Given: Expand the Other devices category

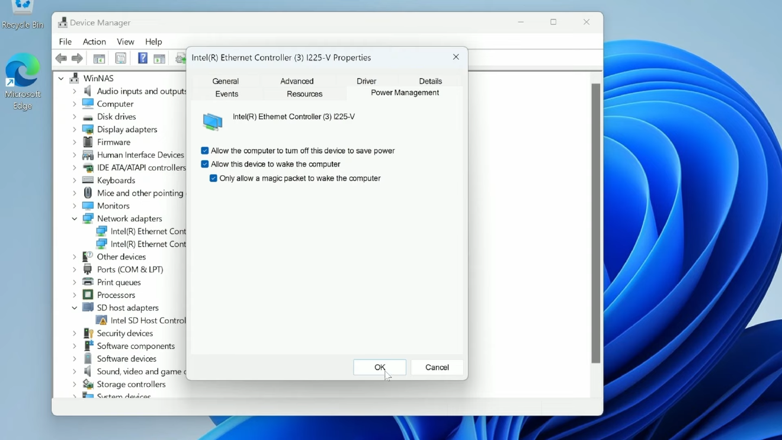Looking at the screenshot, I should point(73,256).
